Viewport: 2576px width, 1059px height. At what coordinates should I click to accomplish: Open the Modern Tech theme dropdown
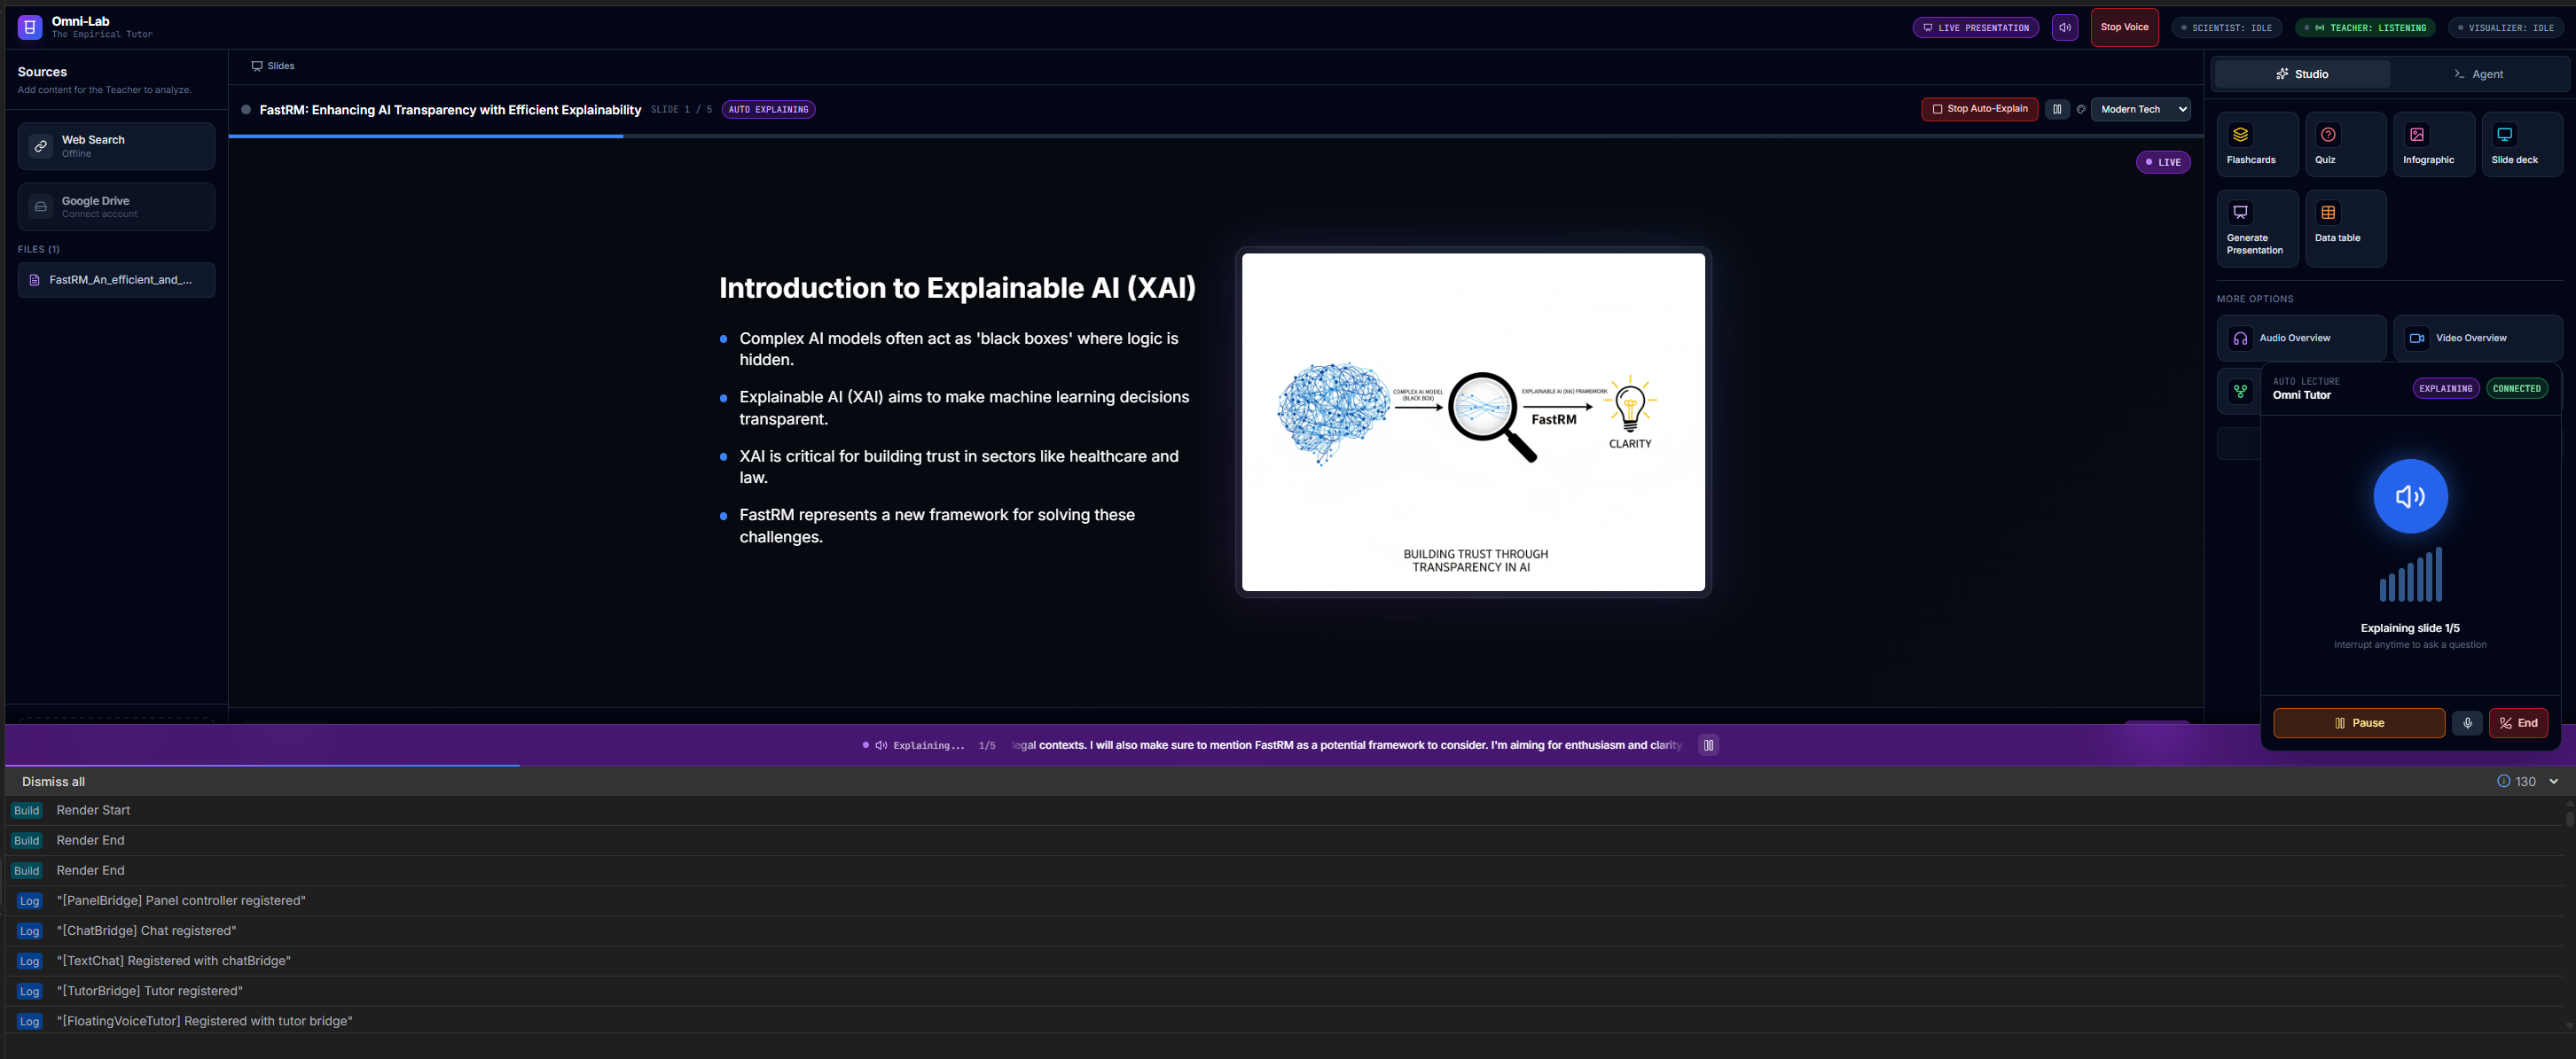tap(2139, 109)
